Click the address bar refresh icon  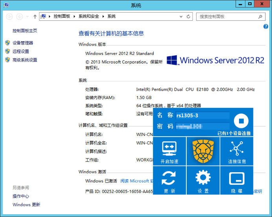click(x=189, y=16)
